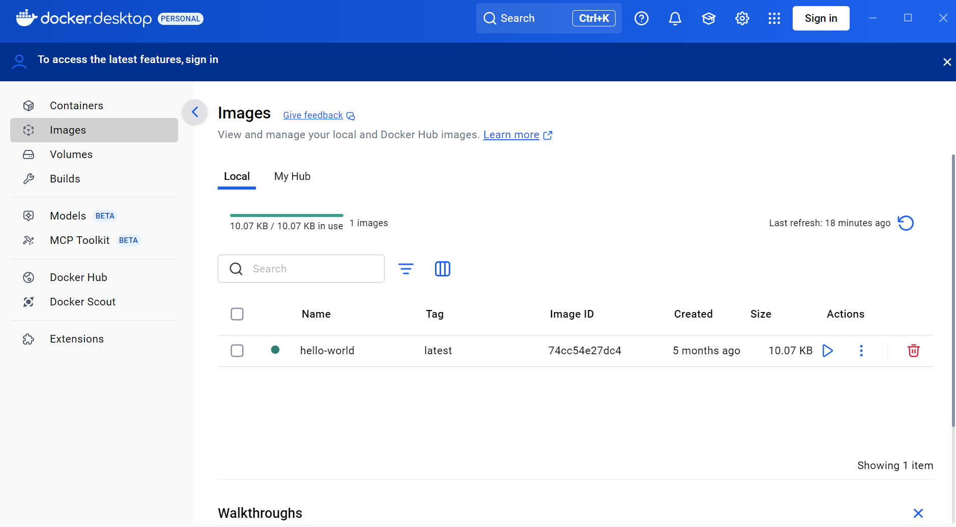The image size is (956, 527).
Task: Open the filter options icon
Action: point(405,269)
